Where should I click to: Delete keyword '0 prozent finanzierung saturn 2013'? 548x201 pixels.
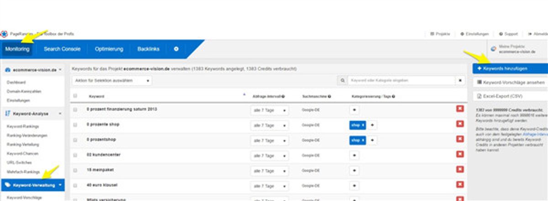click(x=460, y=109)
